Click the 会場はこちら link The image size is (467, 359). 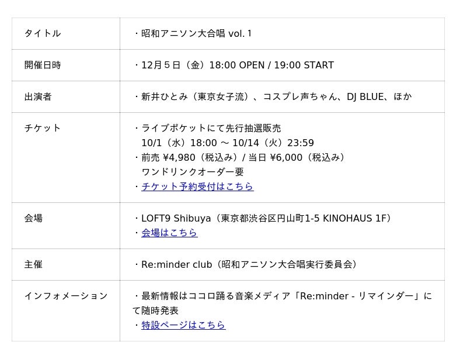click(x=169, y=233)
